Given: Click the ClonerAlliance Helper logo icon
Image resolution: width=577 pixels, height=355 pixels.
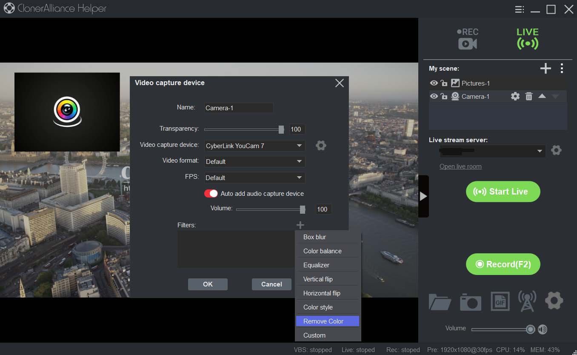Looking at the screenshot, I should tap(9, 9).
